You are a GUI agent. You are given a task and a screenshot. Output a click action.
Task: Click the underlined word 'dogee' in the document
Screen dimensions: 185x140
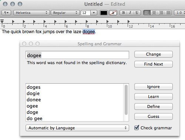tap(88, 32)
